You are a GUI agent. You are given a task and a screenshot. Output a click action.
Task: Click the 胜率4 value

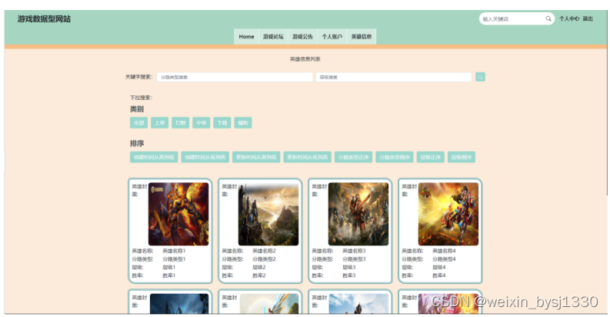(x=439, y=275)
